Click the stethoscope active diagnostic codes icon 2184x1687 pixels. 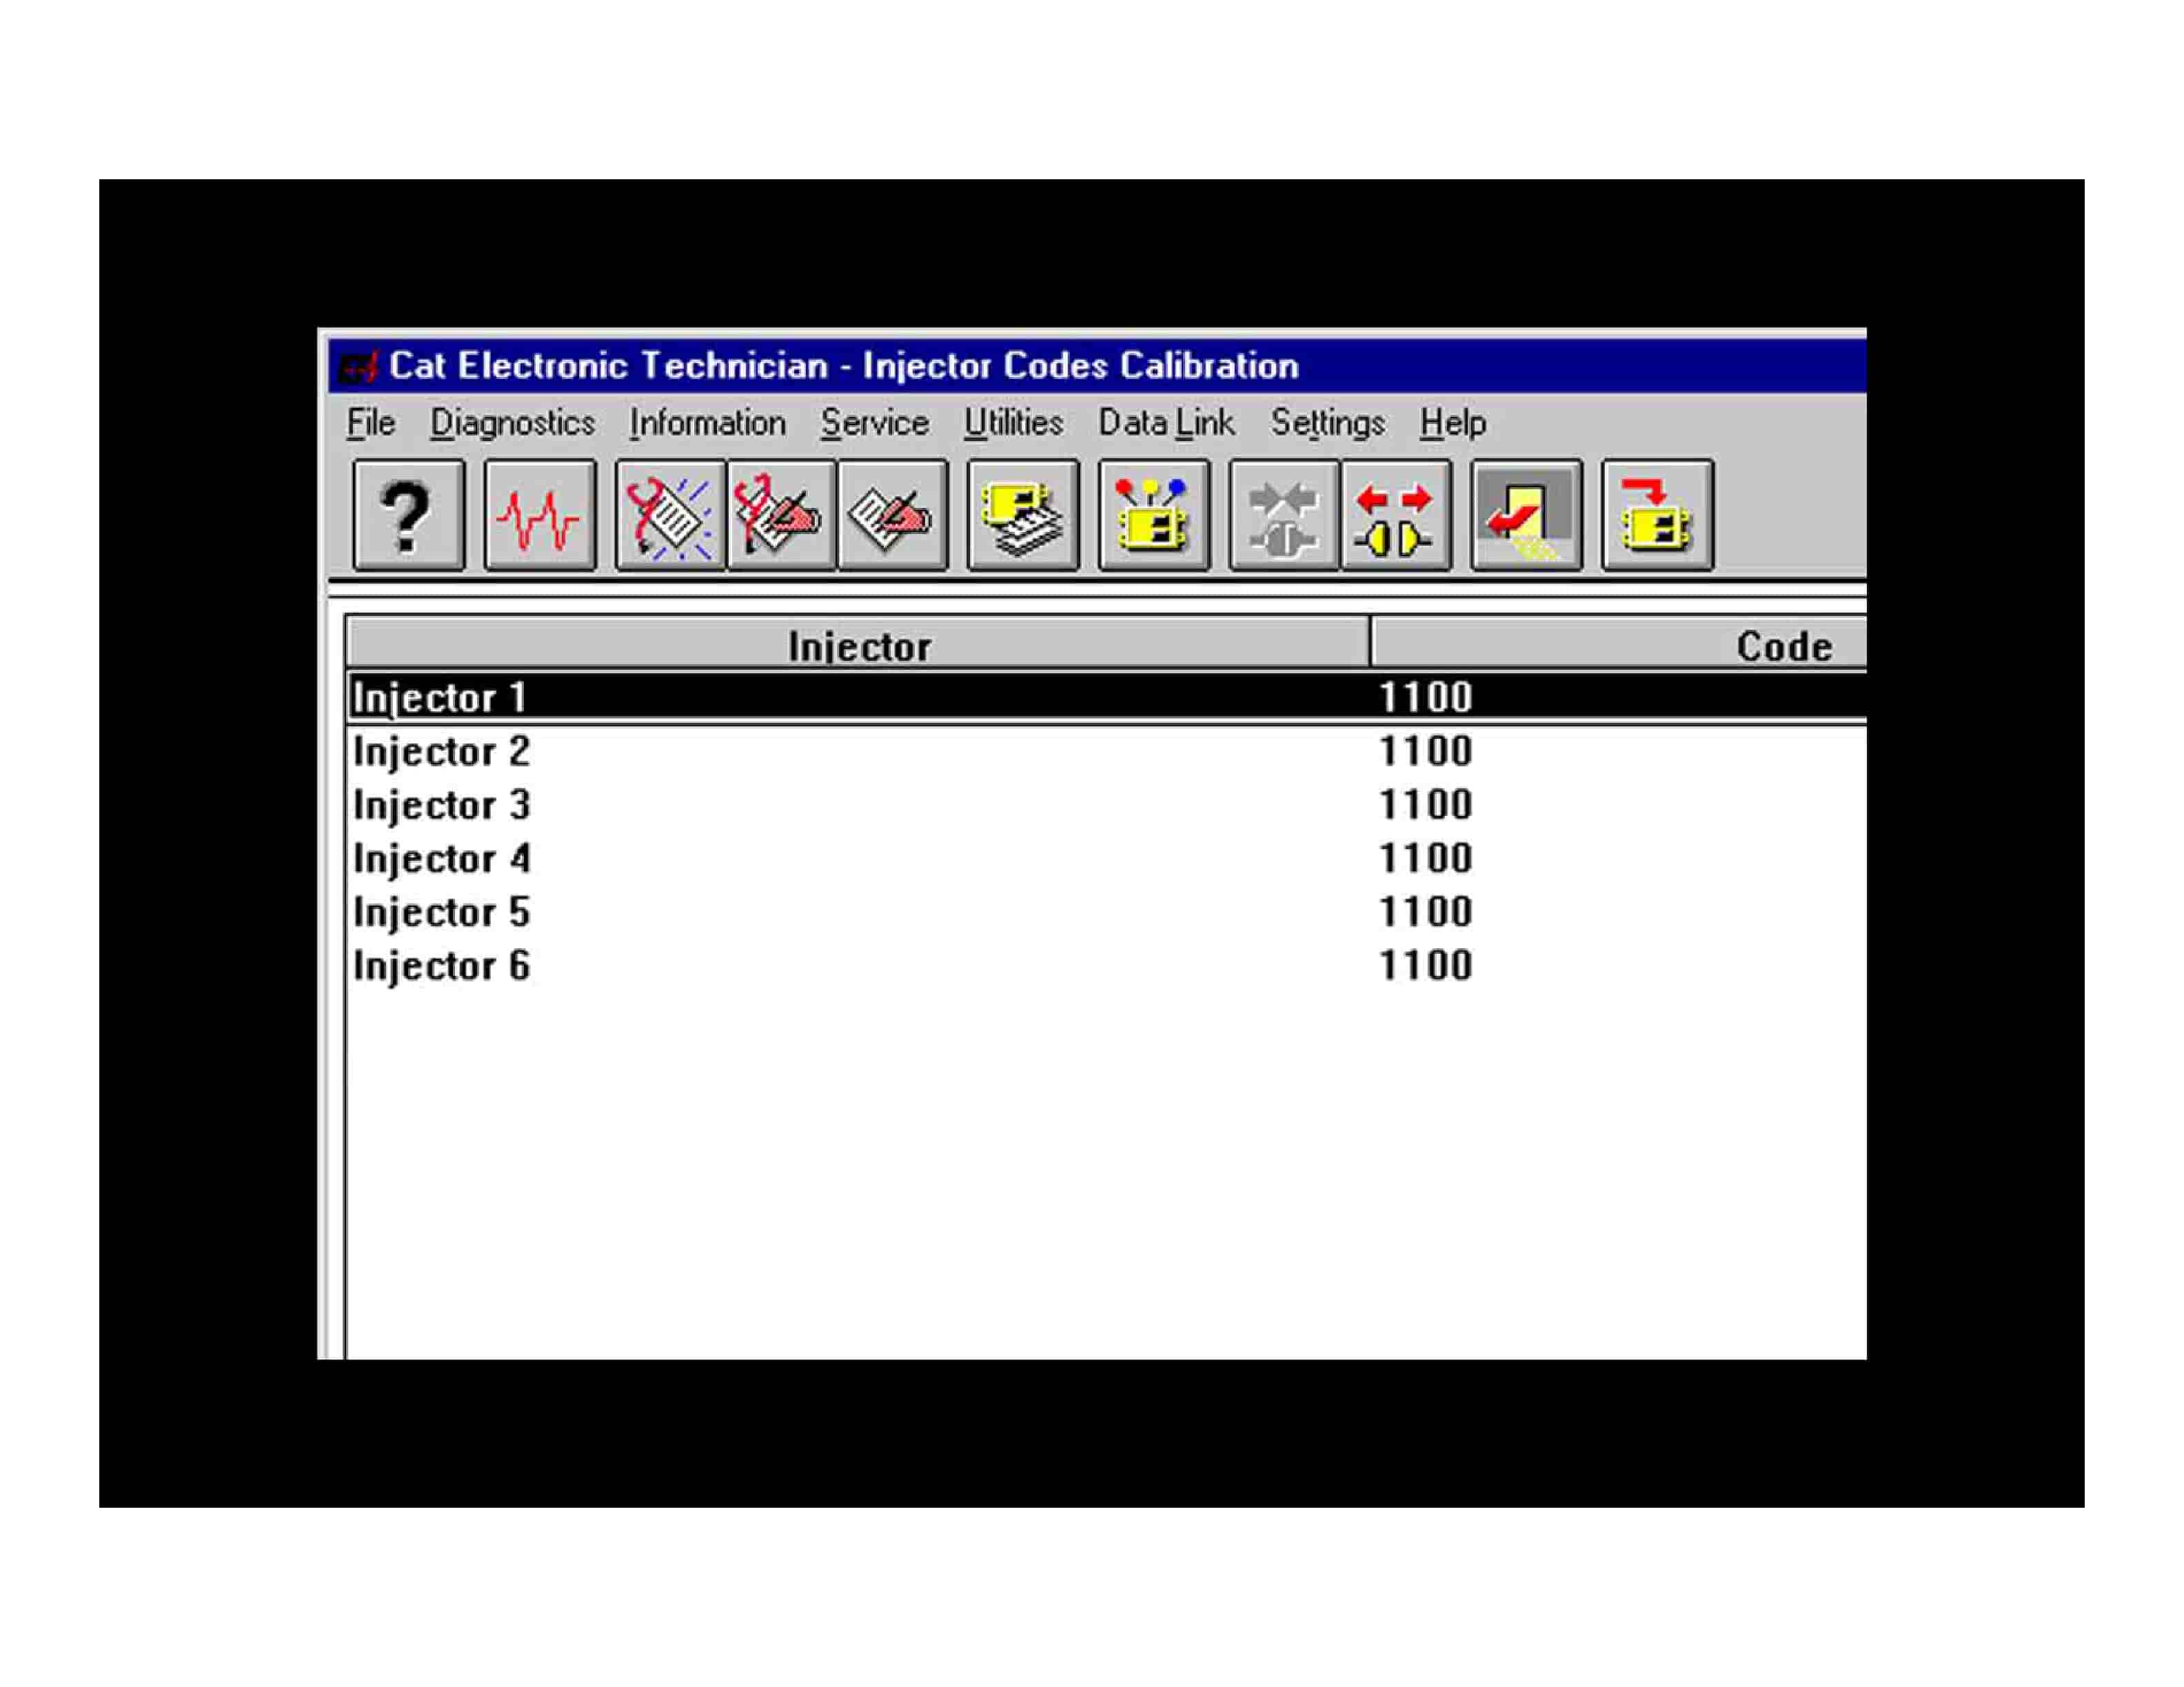tap(669, 515)
